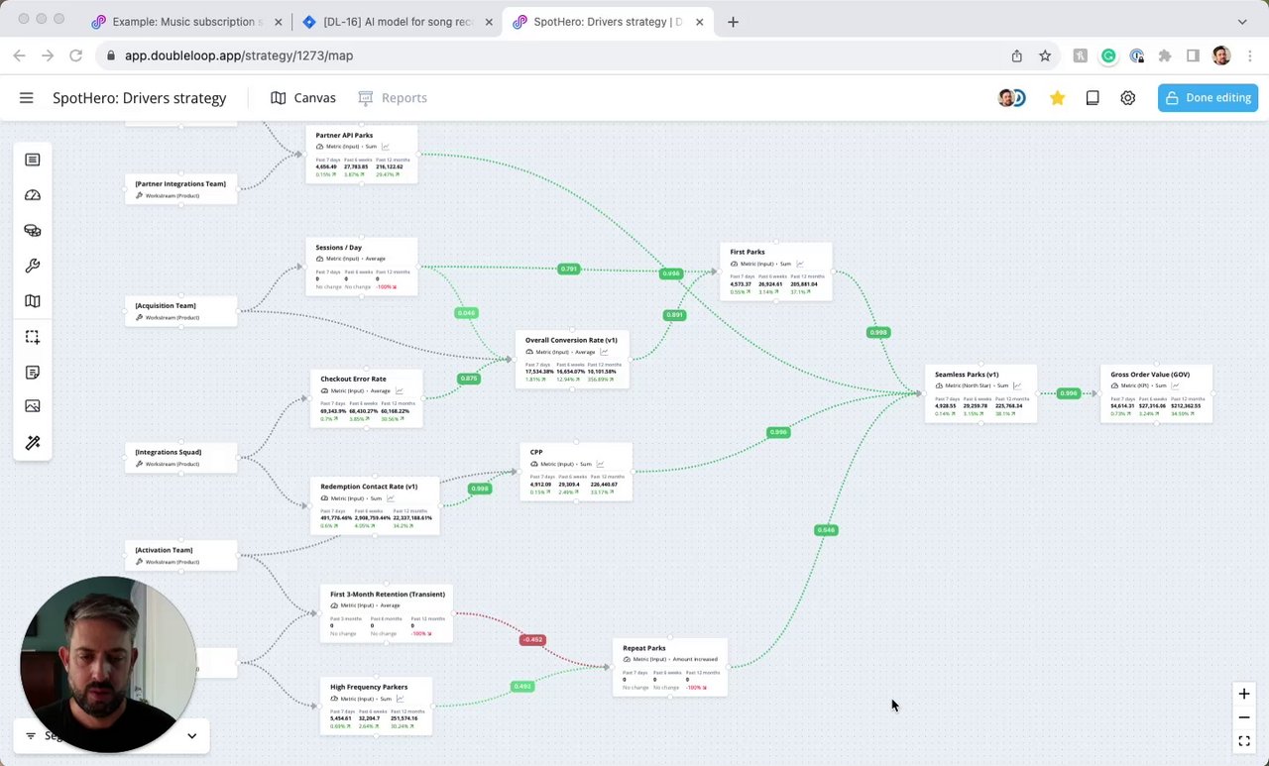This screenshot has width=1269, height=766.
Task: Click the 0.046 correlation badge
Action: click(466, 313)
